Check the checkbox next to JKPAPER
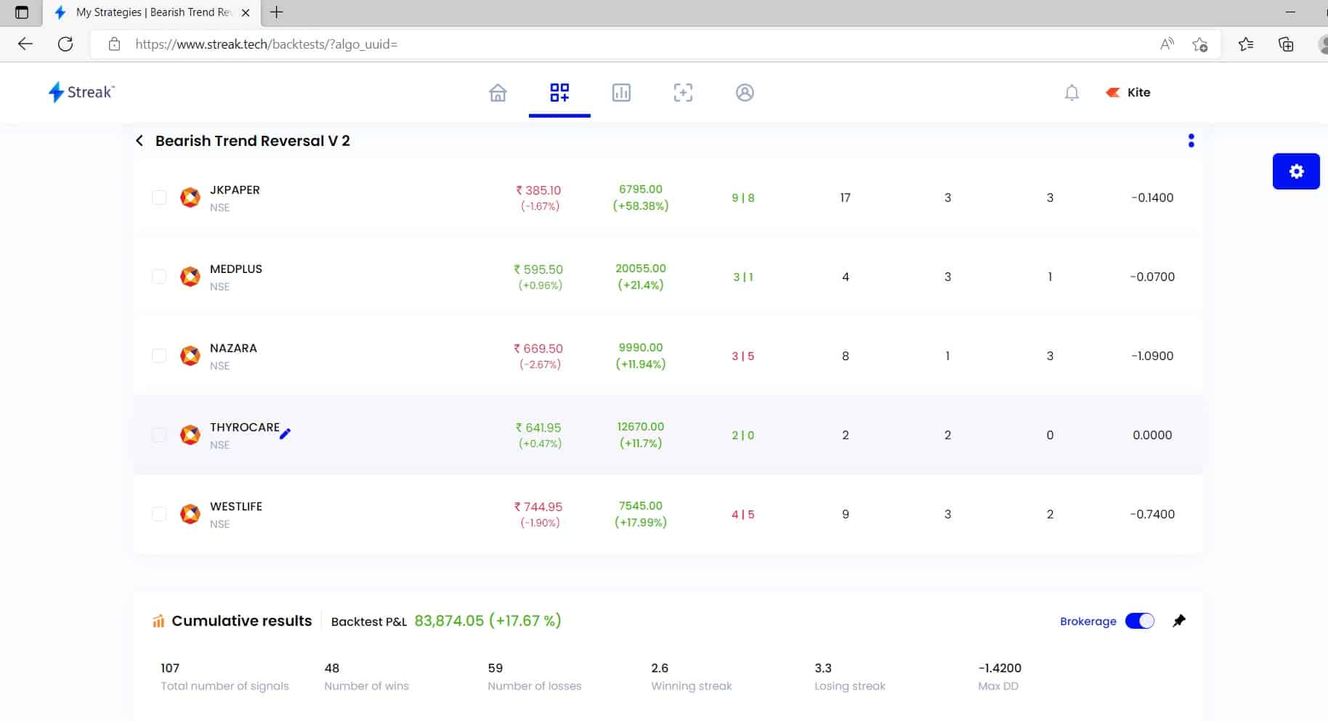Screen dimensions: 1328x721 point(159,197)
